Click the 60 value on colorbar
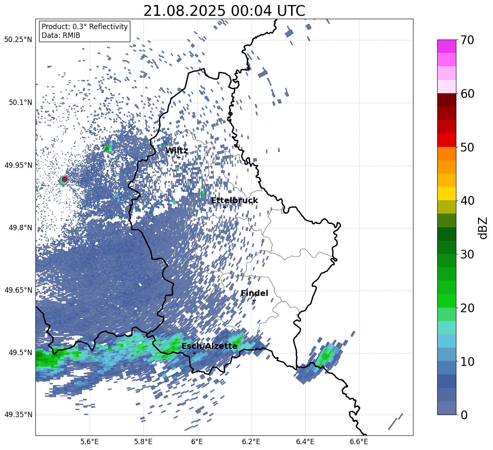Viewport: 493px width, 450px height. (468, 94)
